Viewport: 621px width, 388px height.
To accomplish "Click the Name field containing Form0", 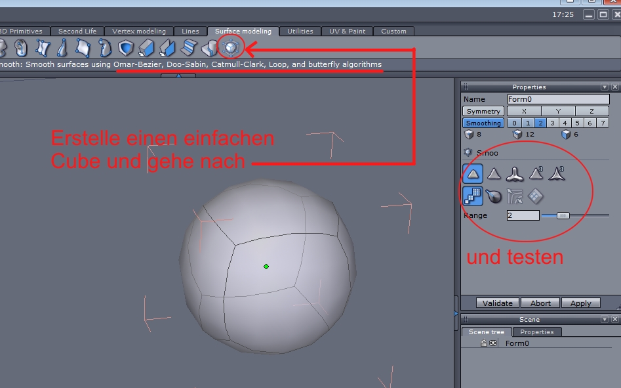I will click(x=558, y=99).
